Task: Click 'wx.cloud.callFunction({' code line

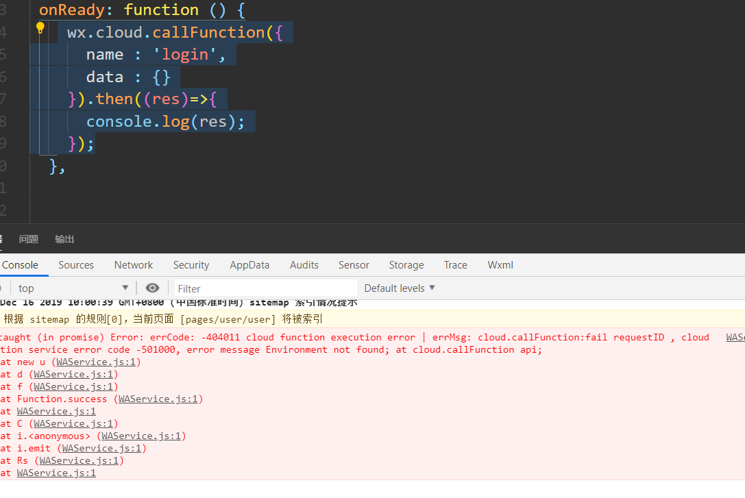Action: point(175,32)
